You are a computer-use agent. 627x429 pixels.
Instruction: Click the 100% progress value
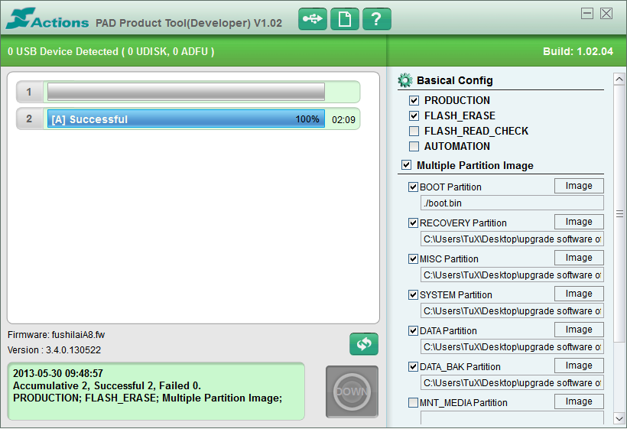[x=307, y=119]
